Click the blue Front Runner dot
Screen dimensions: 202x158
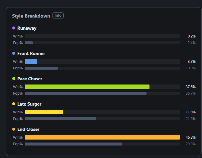click(x=14, y=53)
